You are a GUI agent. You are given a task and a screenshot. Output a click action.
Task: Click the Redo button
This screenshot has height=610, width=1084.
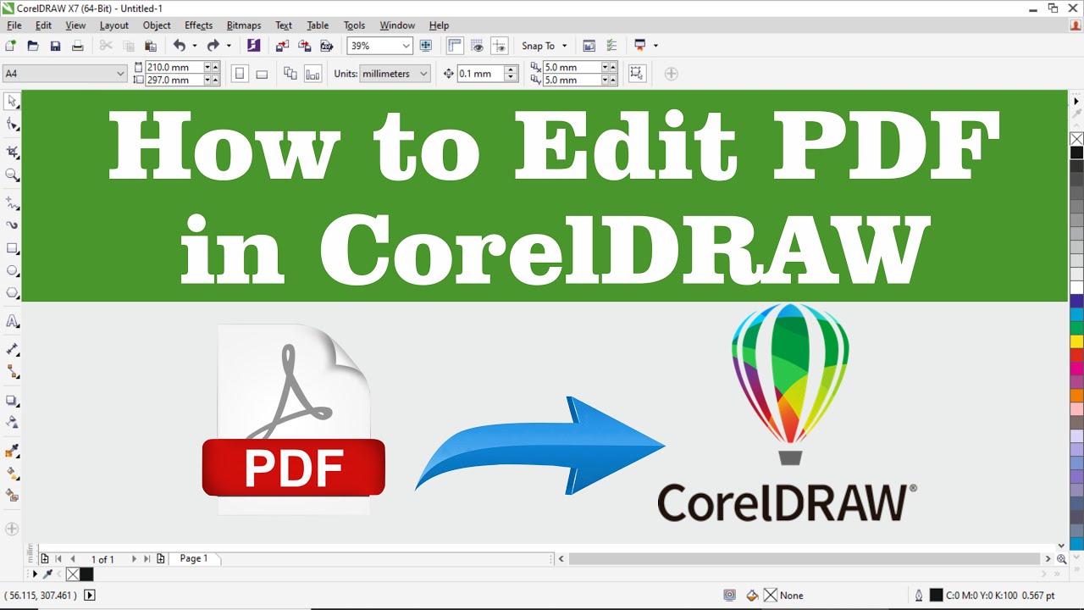tap(213, 46)
